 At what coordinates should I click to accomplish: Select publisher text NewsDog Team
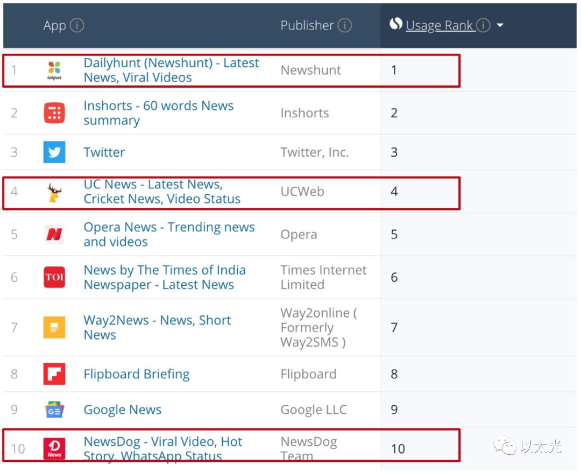309,449
